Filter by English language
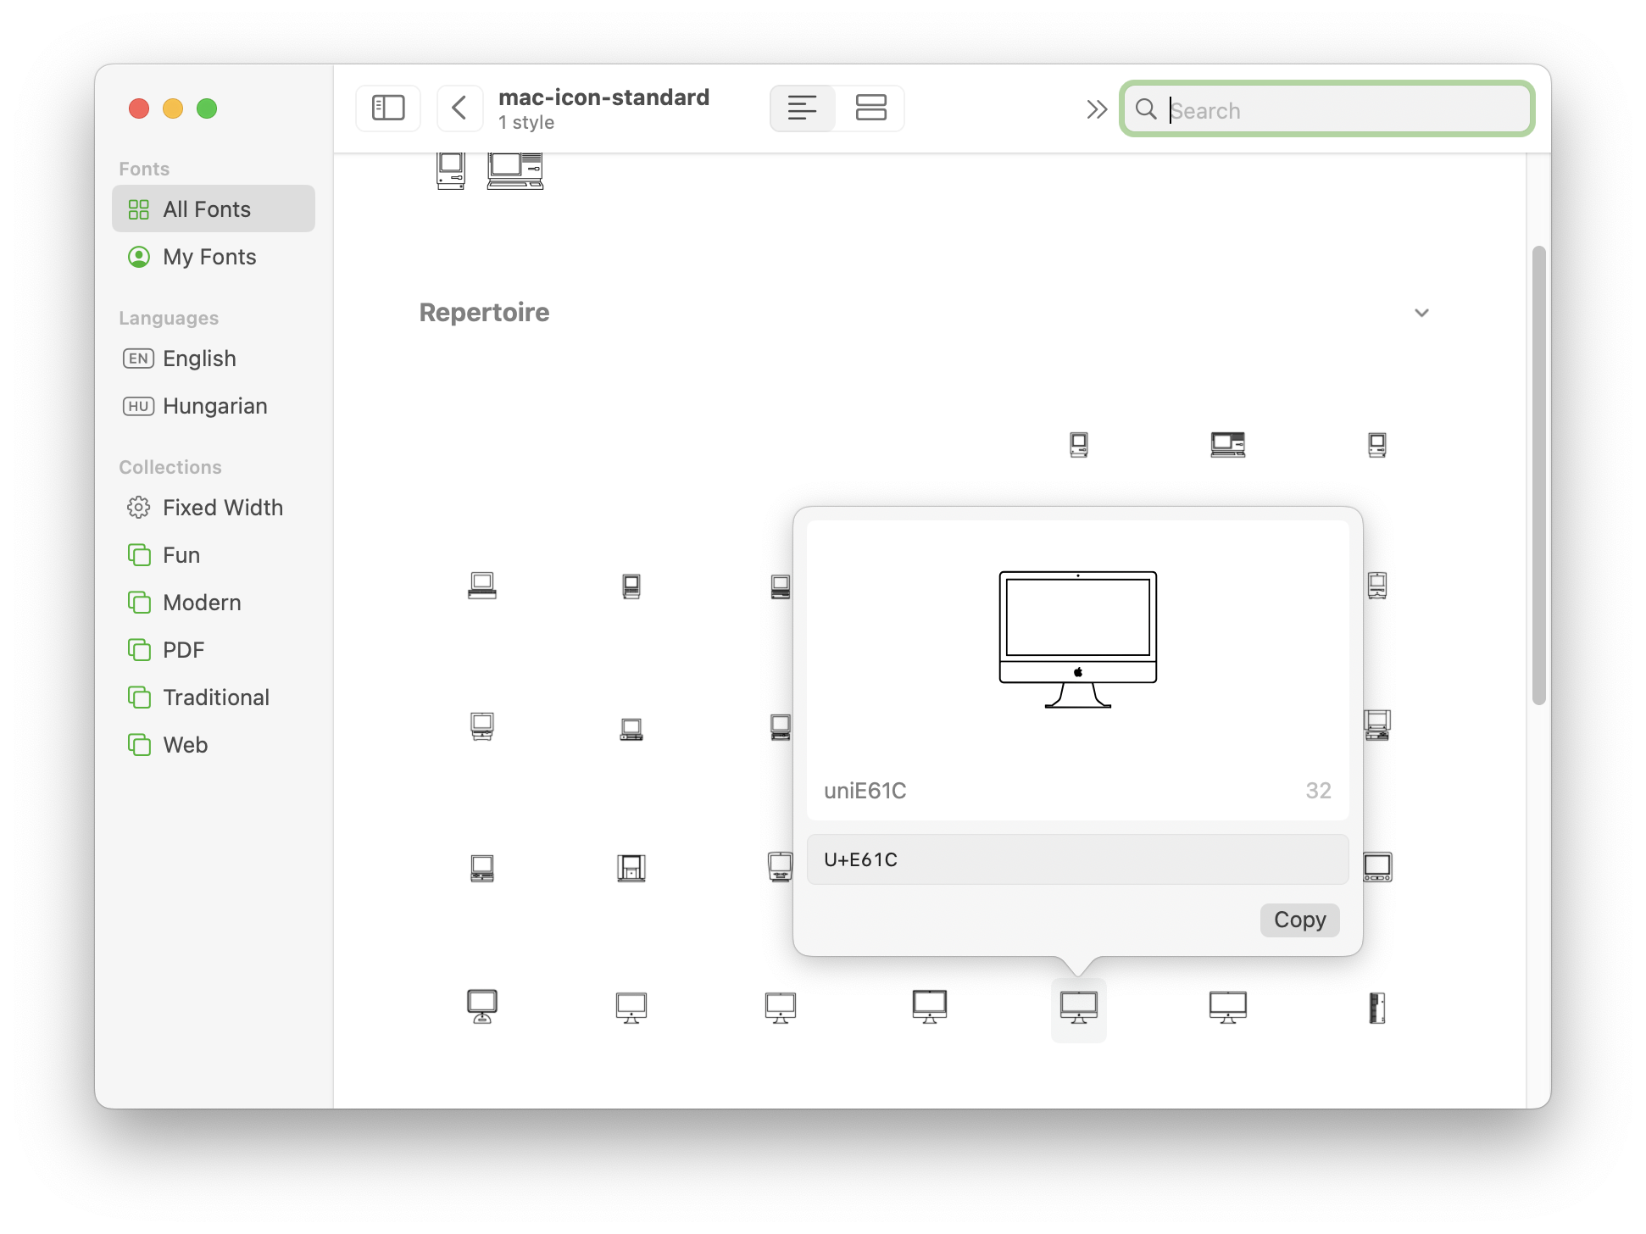The width and height of the screenshot is (1646, 1234). (x=214, y=359)
